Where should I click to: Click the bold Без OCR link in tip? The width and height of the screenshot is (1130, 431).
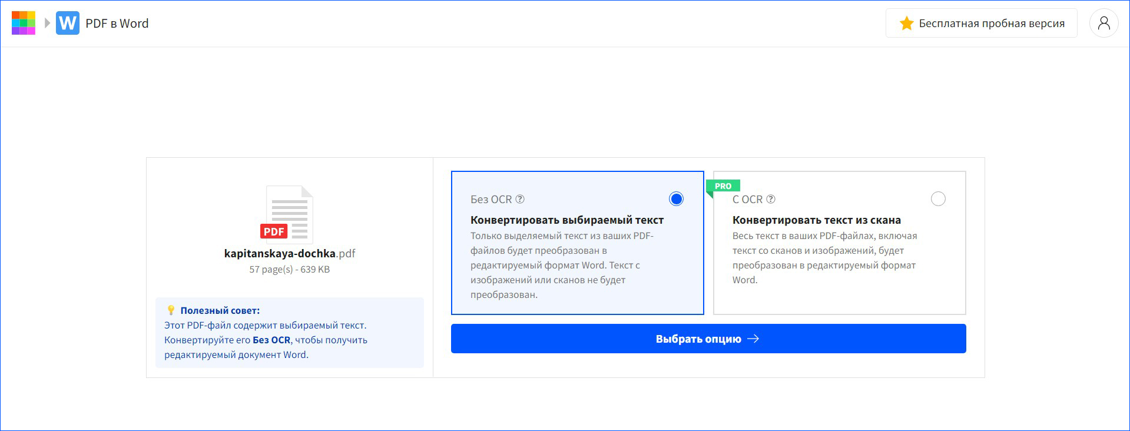pos(271,340)
